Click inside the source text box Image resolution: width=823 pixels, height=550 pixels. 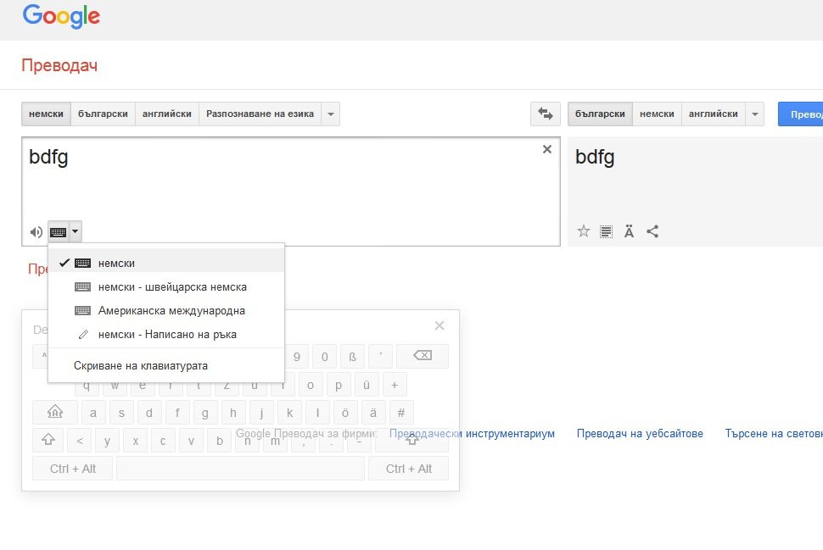pyautogui.click(x=288, y=186)
